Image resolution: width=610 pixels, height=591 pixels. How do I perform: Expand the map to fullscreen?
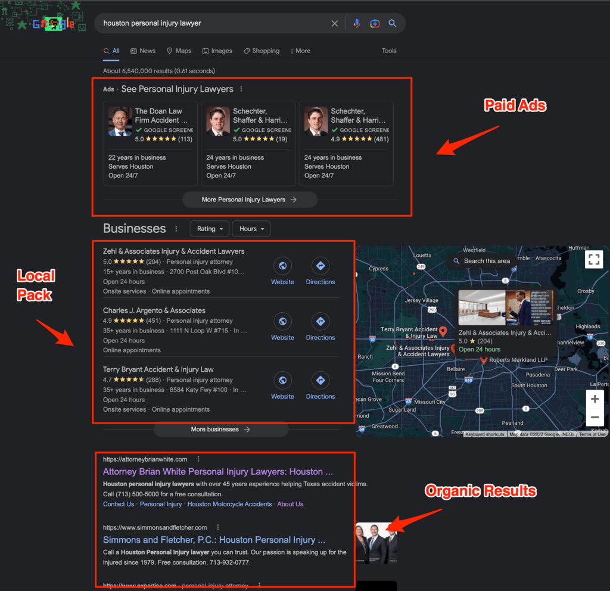[593, 259]
